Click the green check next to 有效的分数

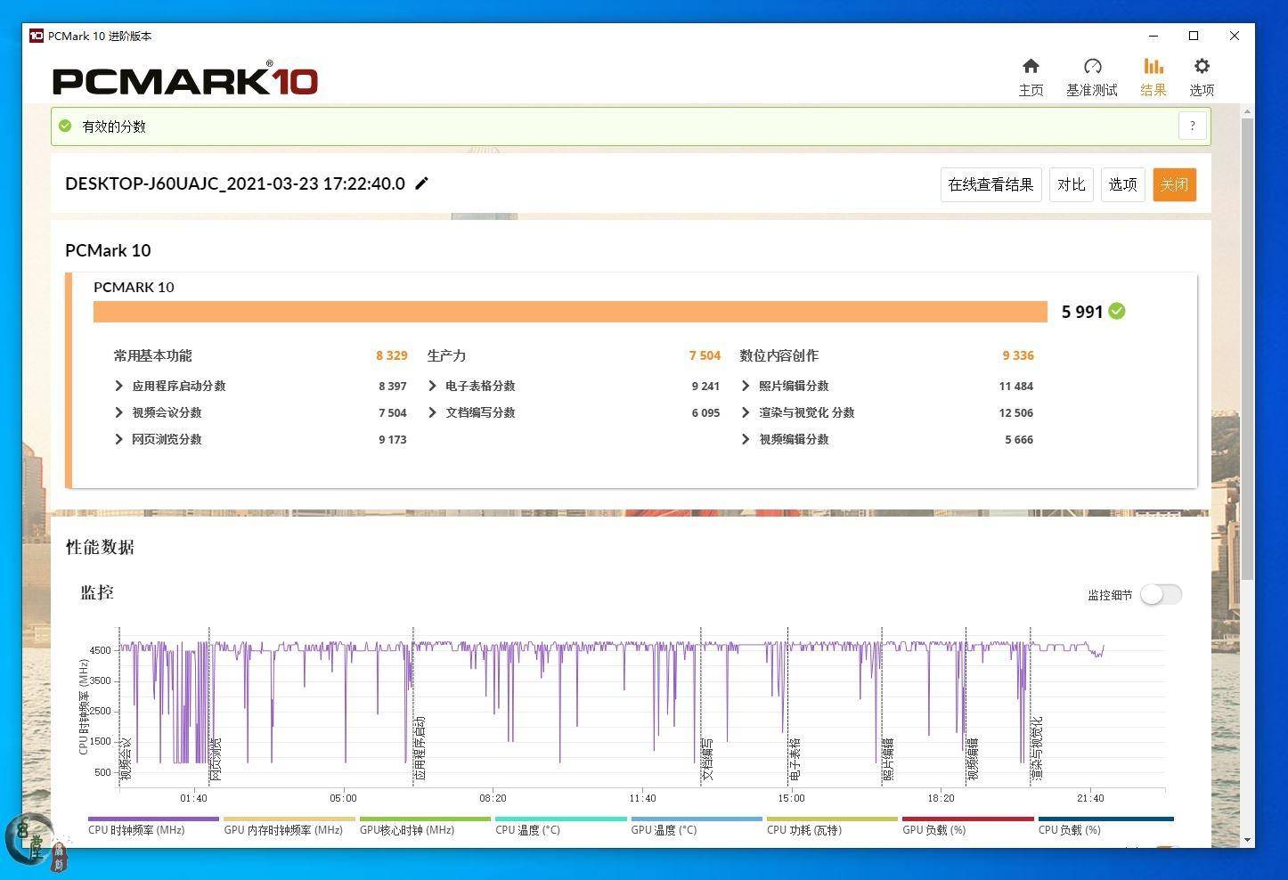click(x=65, y=126)
